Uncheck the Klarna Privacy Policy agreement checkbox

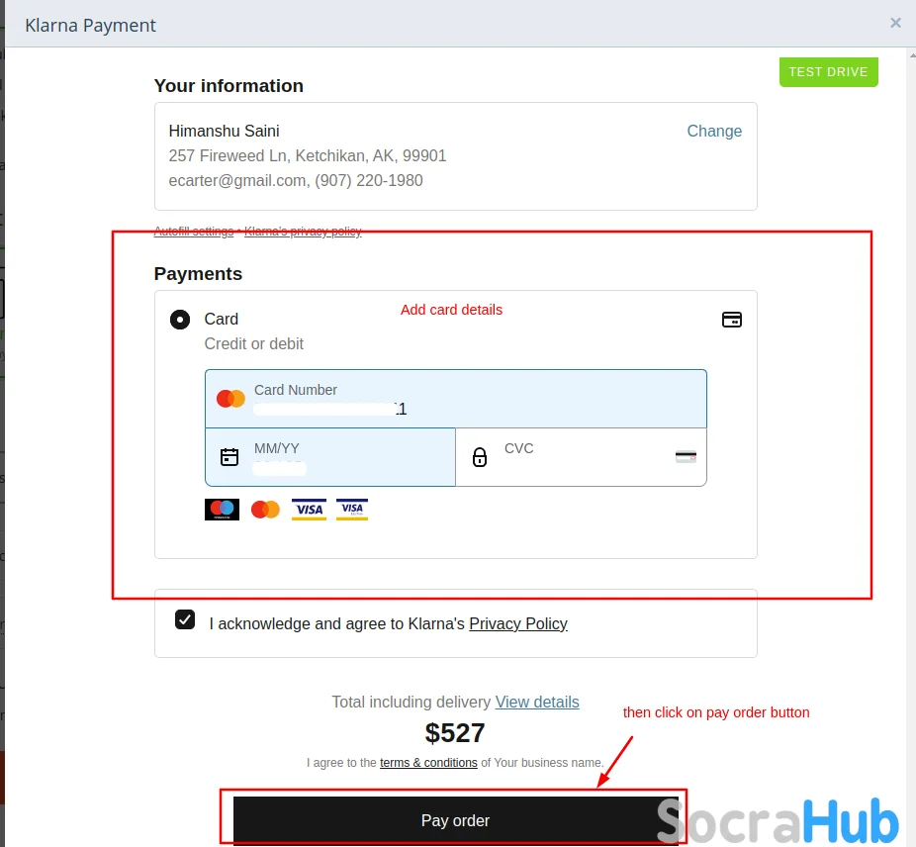[185, 619]
